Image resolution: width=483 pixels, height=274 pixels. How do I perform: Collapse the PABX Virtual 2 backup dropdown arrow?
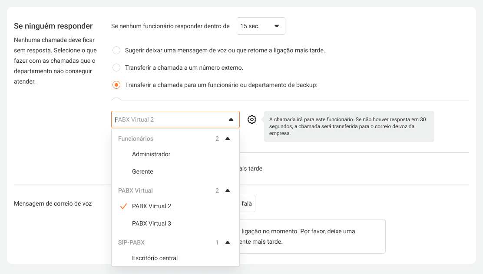(231, 119)
